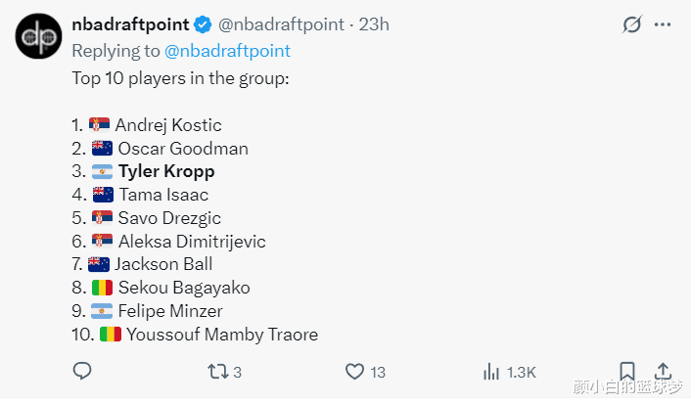Click the reply speech bubble icon
This screenshot has width=691, height=405.
[x=82, y=372]
